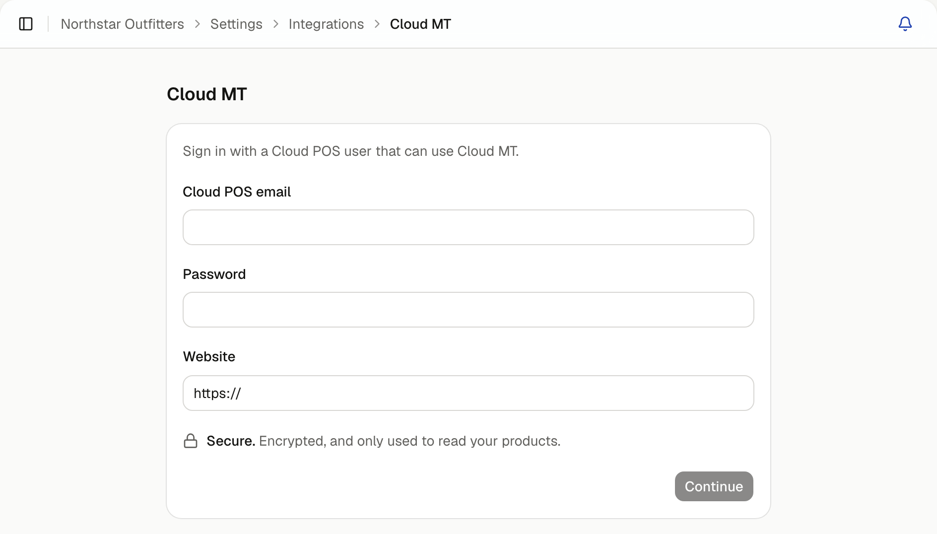Open Settings breadcrumb link

tap(236, 24)
